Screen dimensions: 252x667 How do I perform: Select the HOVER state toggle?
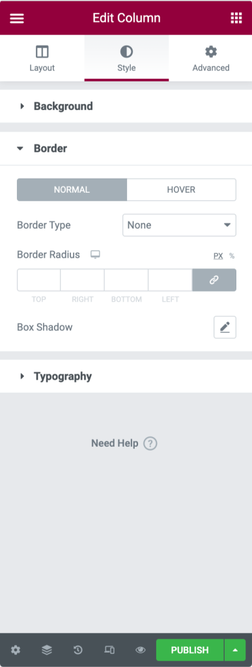pyautogui.click(x=182, y=190)
